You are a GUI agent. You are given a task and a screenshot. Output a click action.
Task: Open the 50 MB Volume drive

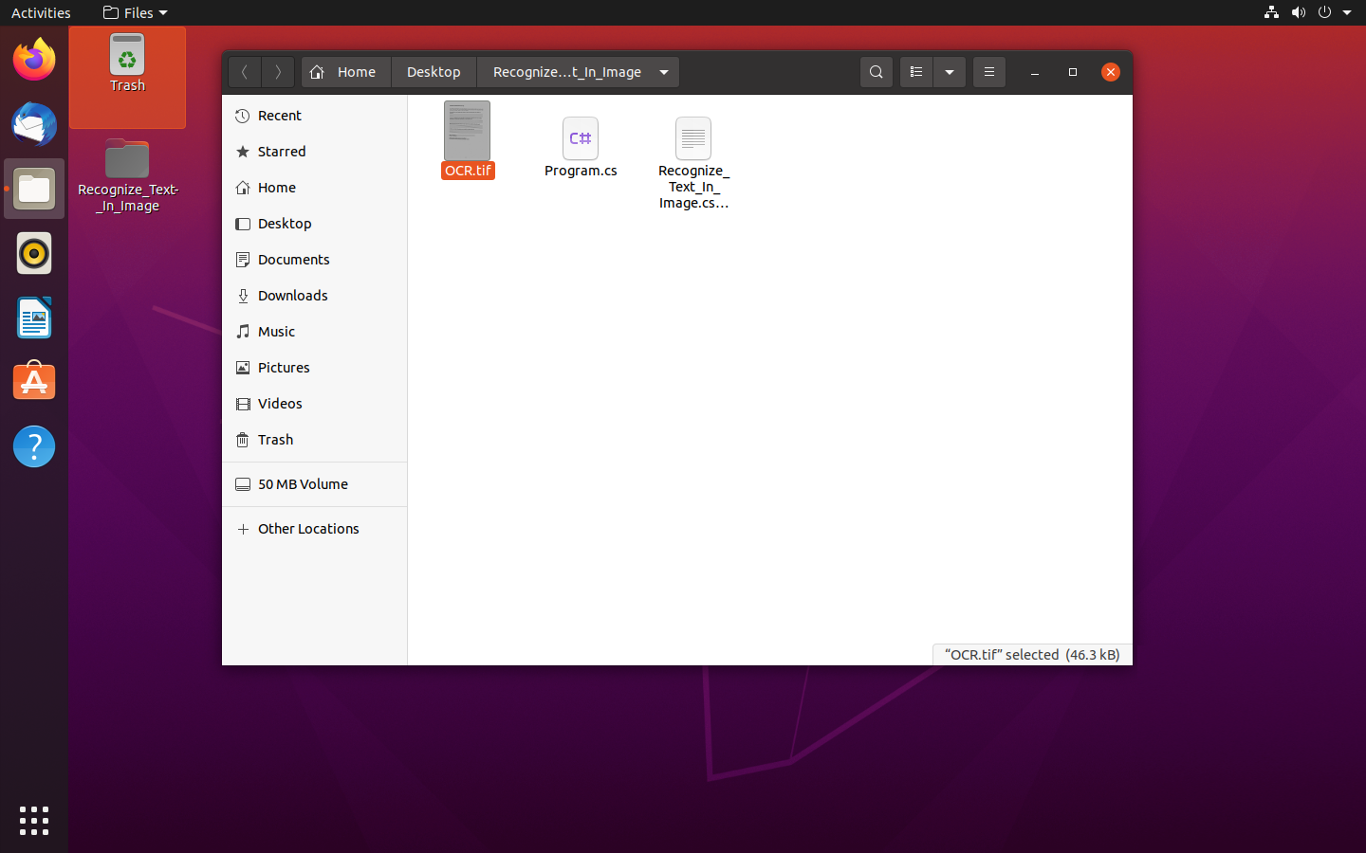302,484
